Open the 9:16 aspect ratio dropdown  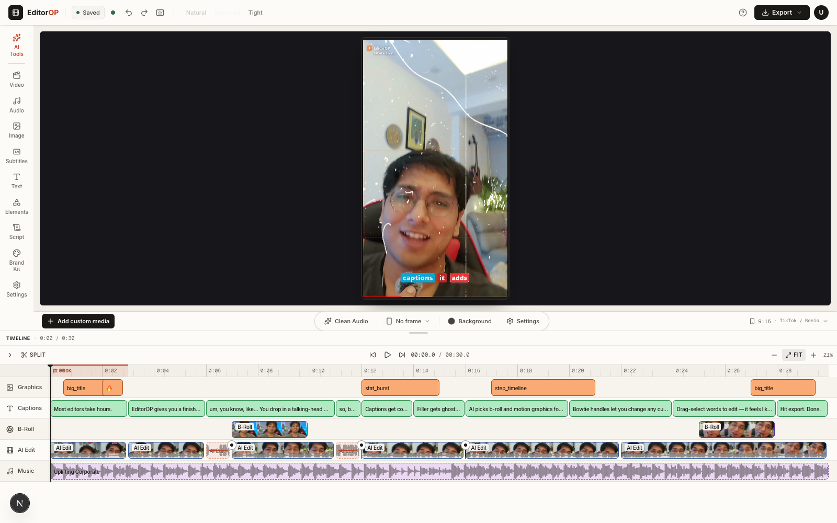pos(789,321)
